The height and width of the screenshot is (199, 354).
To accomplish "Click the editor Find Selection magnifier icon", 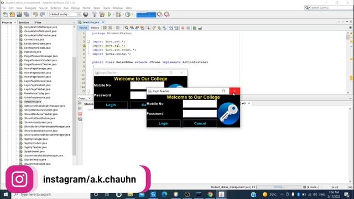I will click(127, 28).
